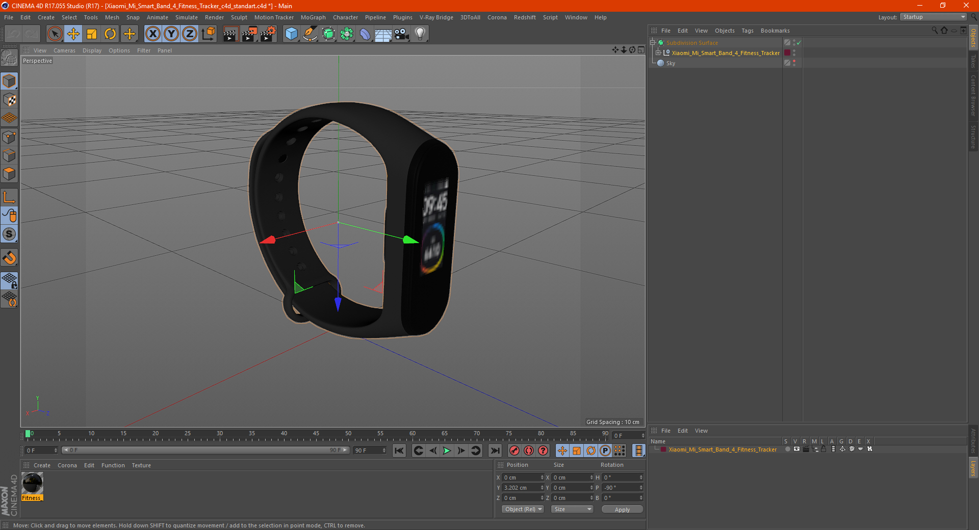Open Object Manager Tags menu
Screen dimensions: 979x530
click(747, 31)
